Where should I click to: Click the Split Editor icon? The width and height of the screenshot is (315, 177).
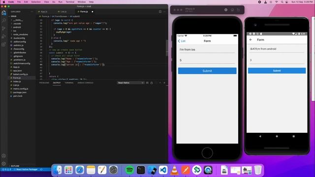click(x=160, y=12)
